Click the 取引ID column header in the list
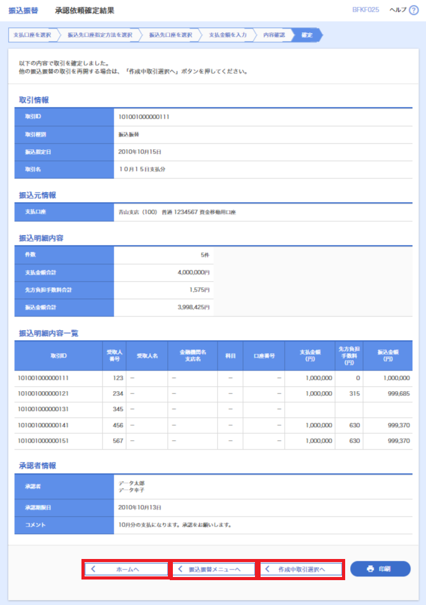 58,356
